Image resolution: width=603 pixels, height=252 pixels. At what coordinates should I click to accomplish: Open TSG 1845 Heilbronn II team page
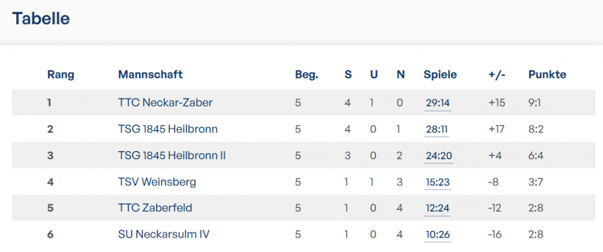coord(172,155)
